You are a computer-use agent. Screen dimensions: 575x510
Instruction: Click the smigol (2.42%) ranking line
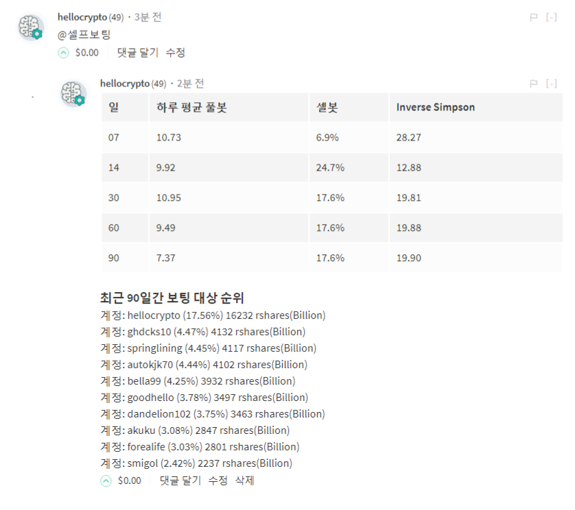(x=196, y=464)
